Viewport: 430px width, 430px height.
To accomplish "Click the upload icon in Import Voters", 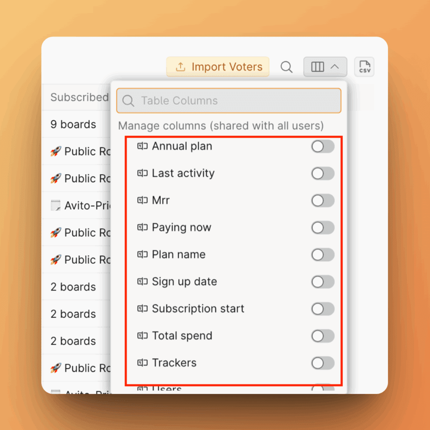I will click(181, 67).
